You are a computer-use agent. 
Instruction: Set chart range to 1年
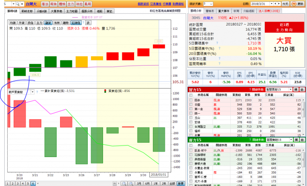156,183
